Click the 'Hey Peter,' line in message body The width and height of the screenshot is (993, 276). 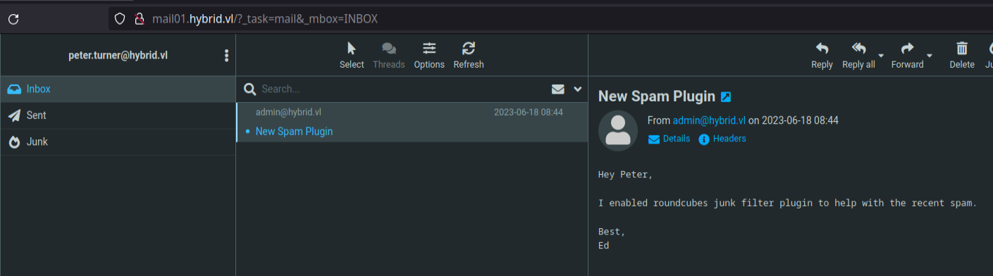click(x=625, y=175)
